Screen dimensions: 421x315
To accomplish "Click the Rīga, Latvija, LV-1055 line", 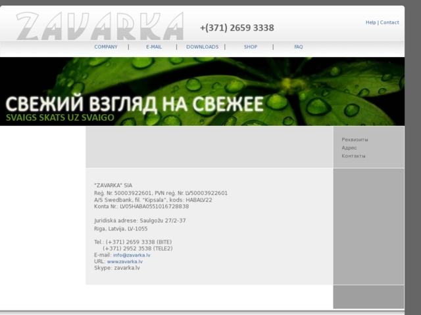I will click(x=121, y=229).
